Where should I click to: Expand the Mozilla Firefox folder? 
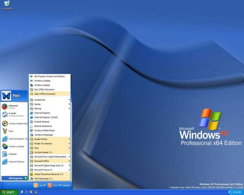coord(50,139)
